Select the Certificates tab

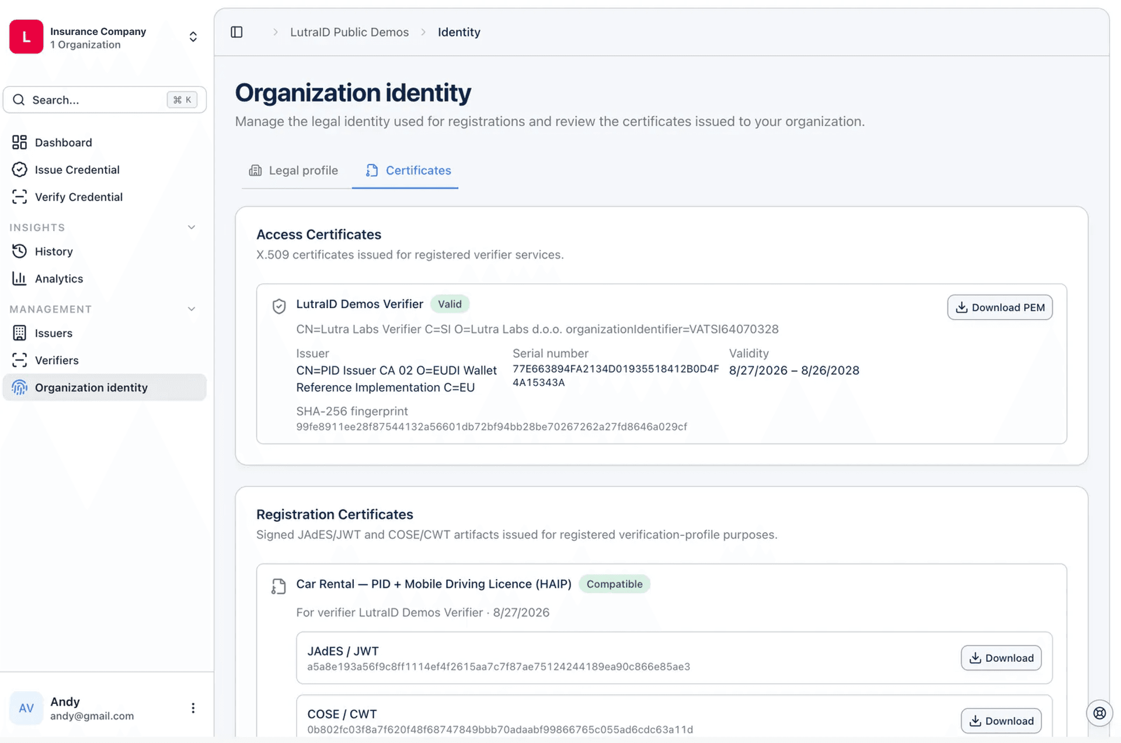click(408, 170)
